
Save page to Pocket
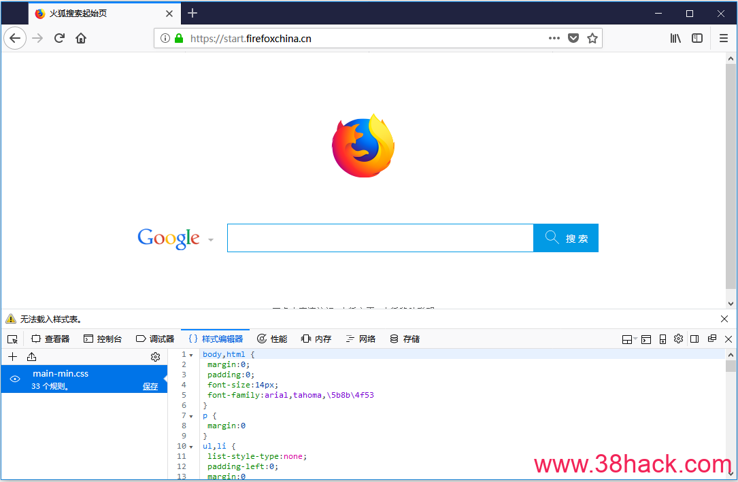(x=573, y=38)
